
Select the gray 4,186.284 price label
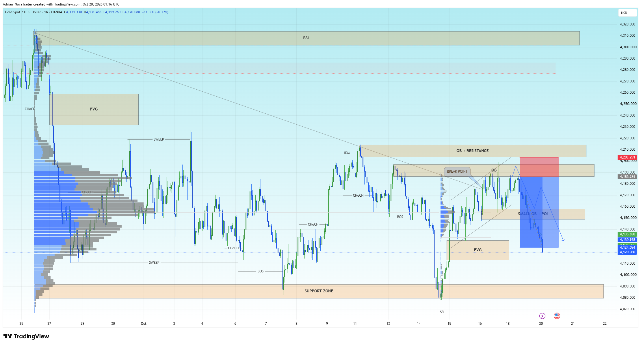627,177
